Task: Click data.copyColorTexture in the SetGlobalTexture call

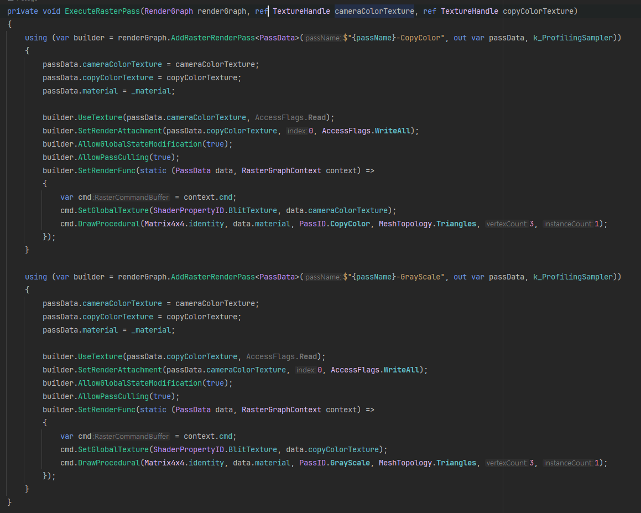Action: [x=332, y=449]
